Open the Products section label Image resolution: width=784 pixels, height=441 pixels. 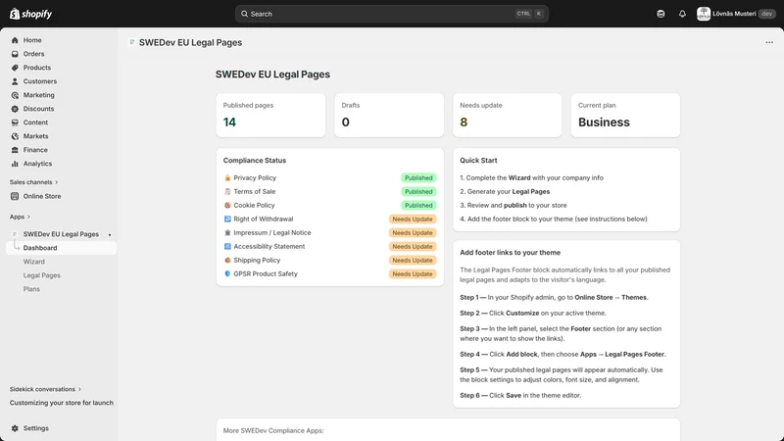[37, 68]
